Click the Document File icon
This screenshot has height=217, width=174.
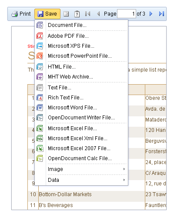pyautogui.click(x=40, y=25)
